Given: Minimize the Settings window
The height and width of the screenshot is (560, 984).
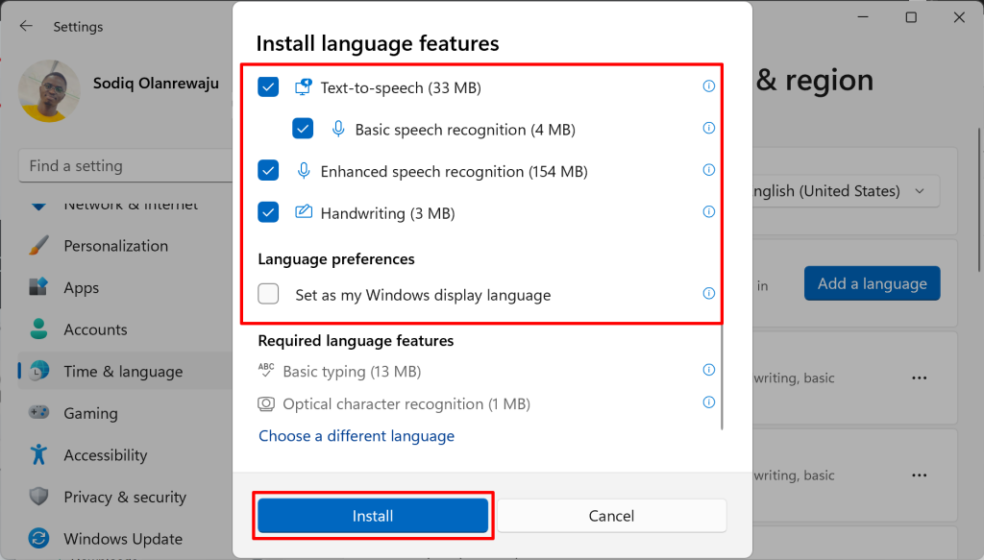Looking at the screenshot, I should click(x=864, y=17).
